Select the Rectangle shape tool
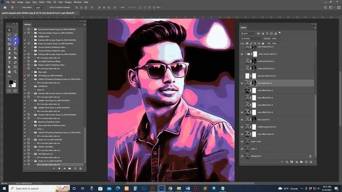This screenshot has height=192, width=342. pyautogui.click(x=15, y=67)
